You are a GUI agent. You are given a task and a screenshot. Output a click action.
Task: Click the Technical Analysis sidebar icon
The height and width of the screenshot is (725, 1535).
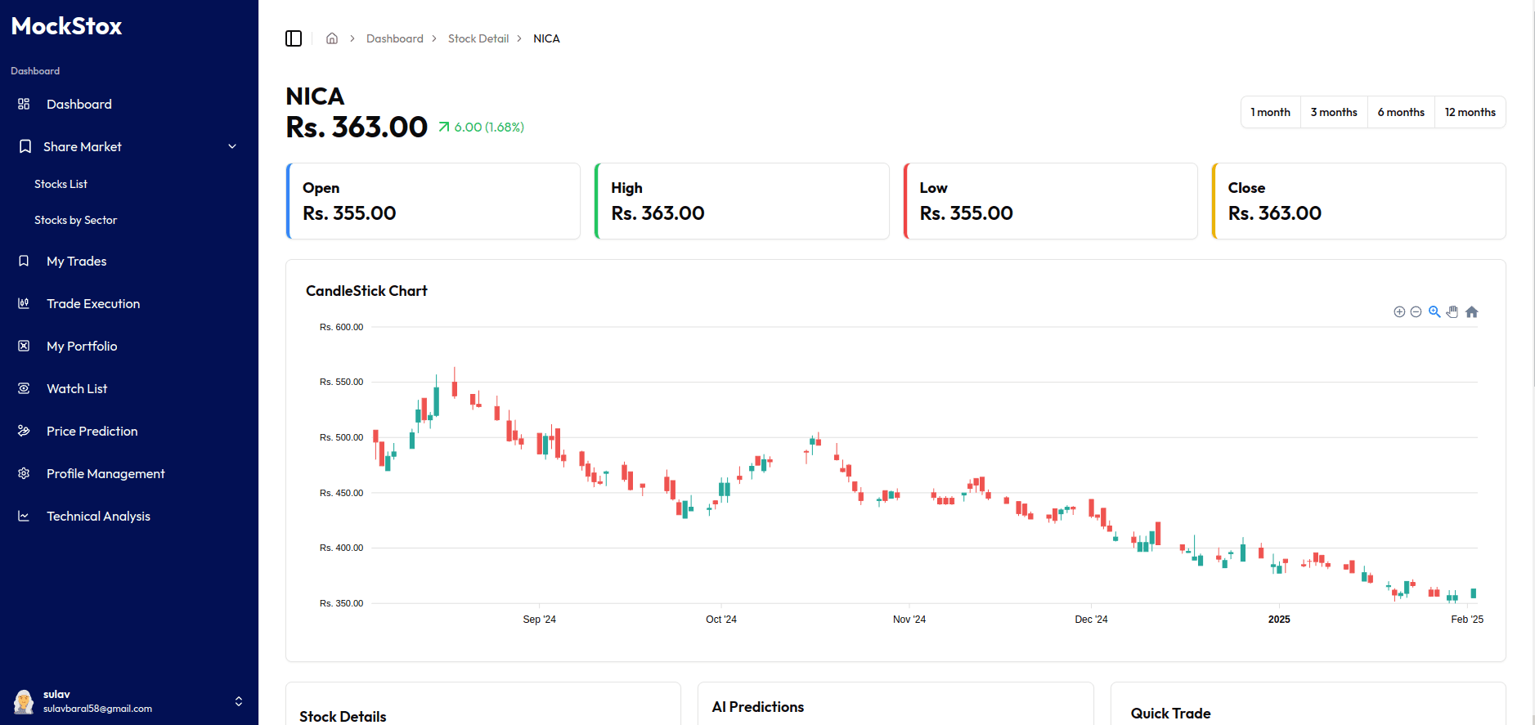click(x=24, y=516)
